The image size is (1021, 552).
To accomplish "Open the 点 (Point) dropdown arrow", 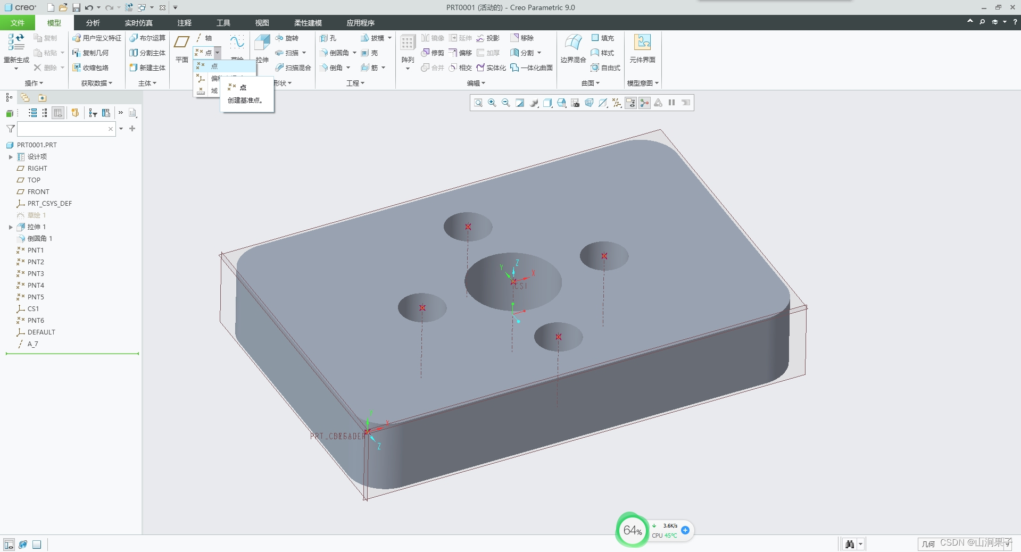I will [x=217, y=53].
